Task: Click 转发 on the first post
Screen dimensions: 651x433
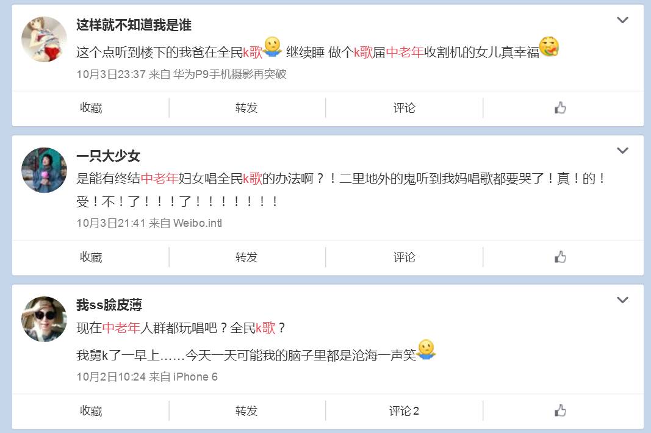Action: click(x=246, y=108)
